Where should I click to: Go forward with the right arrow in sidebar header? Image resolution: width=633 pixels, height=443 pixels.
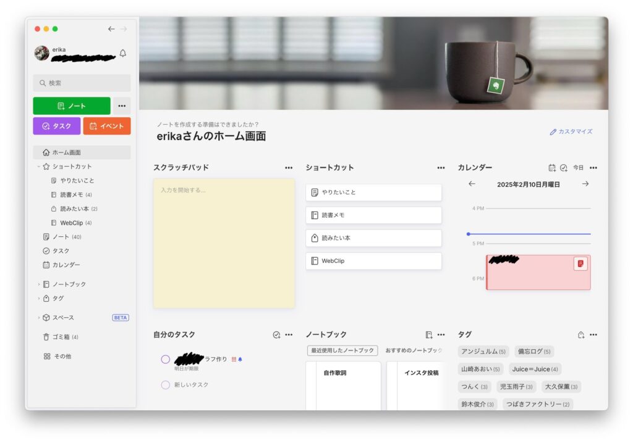tap(124, 29)
